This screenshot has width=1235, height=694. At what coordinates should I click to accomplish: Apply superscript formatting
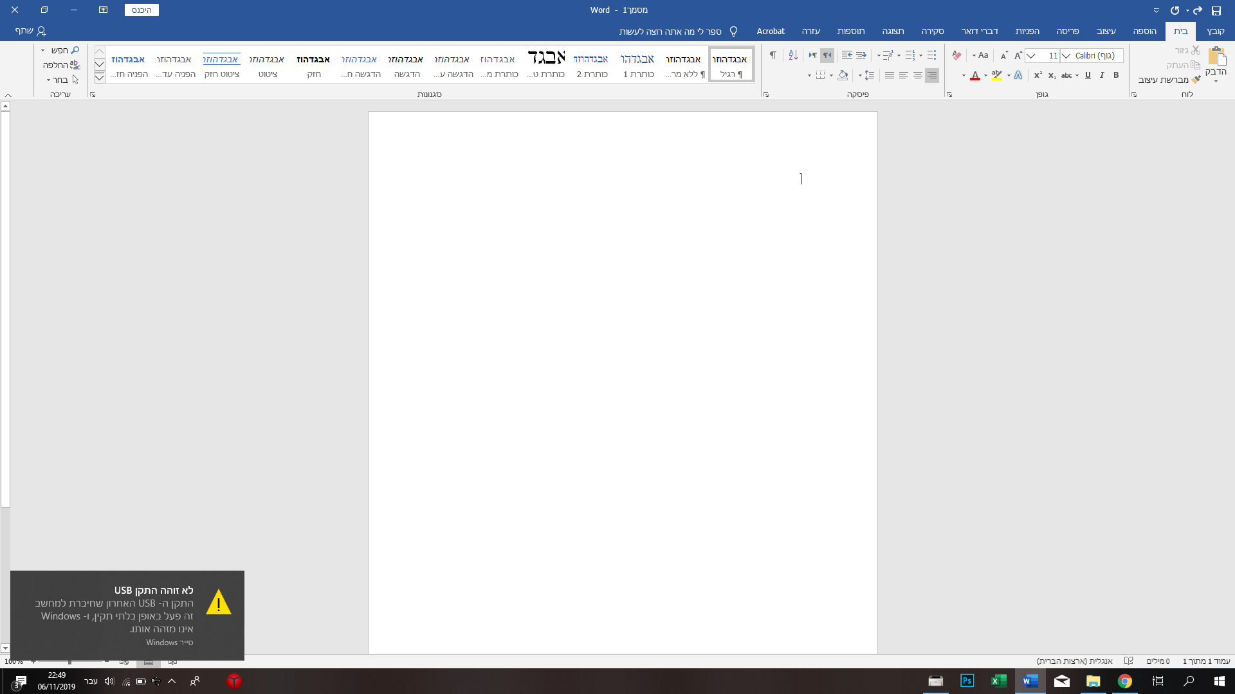click(x=1038, y=76)
